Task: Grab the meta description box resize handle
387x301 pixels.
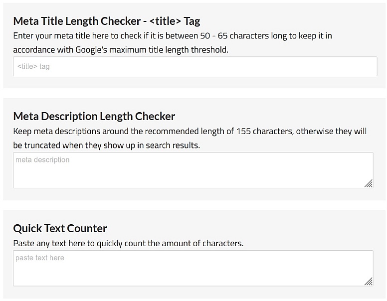Action: tap(368, 183)
